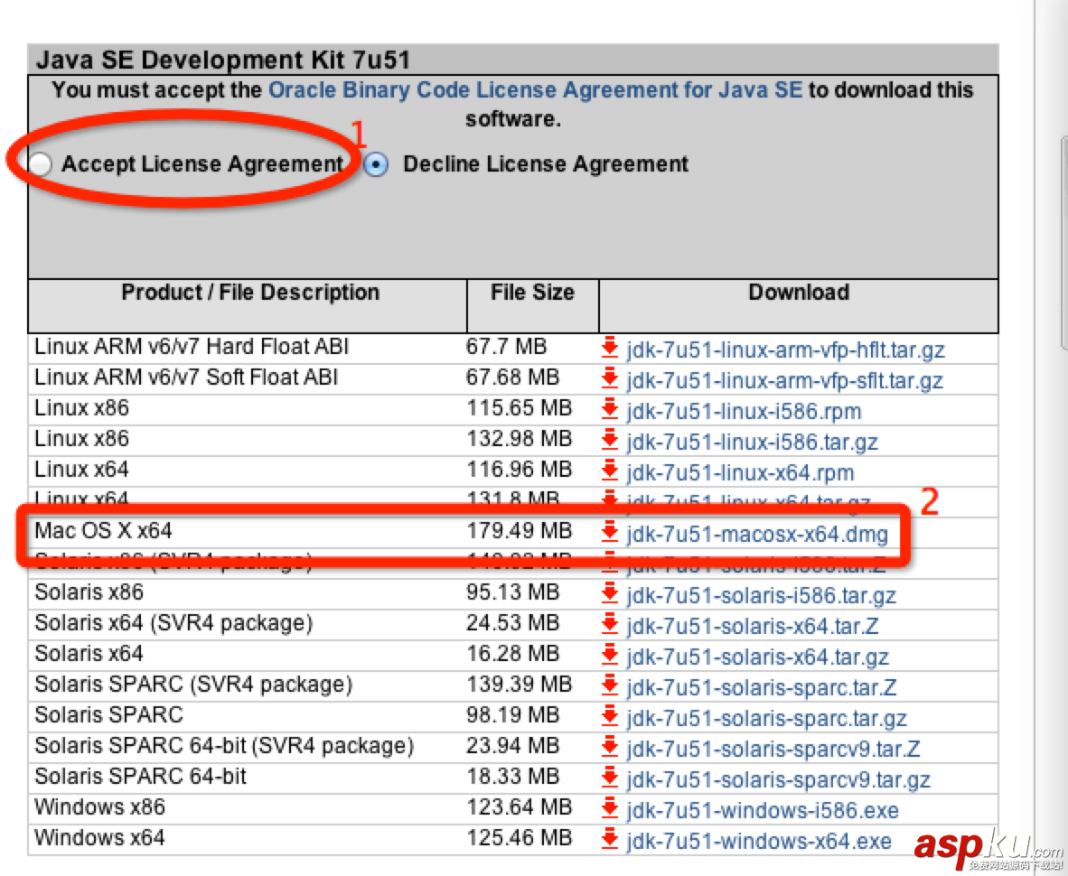Image resolution: width=1068 pixels, height=876 pixels.
Task: Click the vertical scrollbar on right edge
Action: 1062,242
